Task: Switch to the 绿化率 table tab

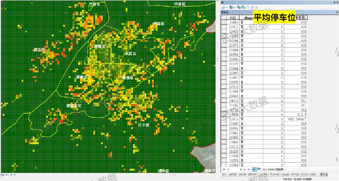Action: (x=242, y=174)
